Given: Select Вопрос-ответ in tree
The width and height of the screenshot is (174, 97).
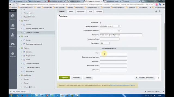Looking at the screenshot, I should tap(30, 56).
